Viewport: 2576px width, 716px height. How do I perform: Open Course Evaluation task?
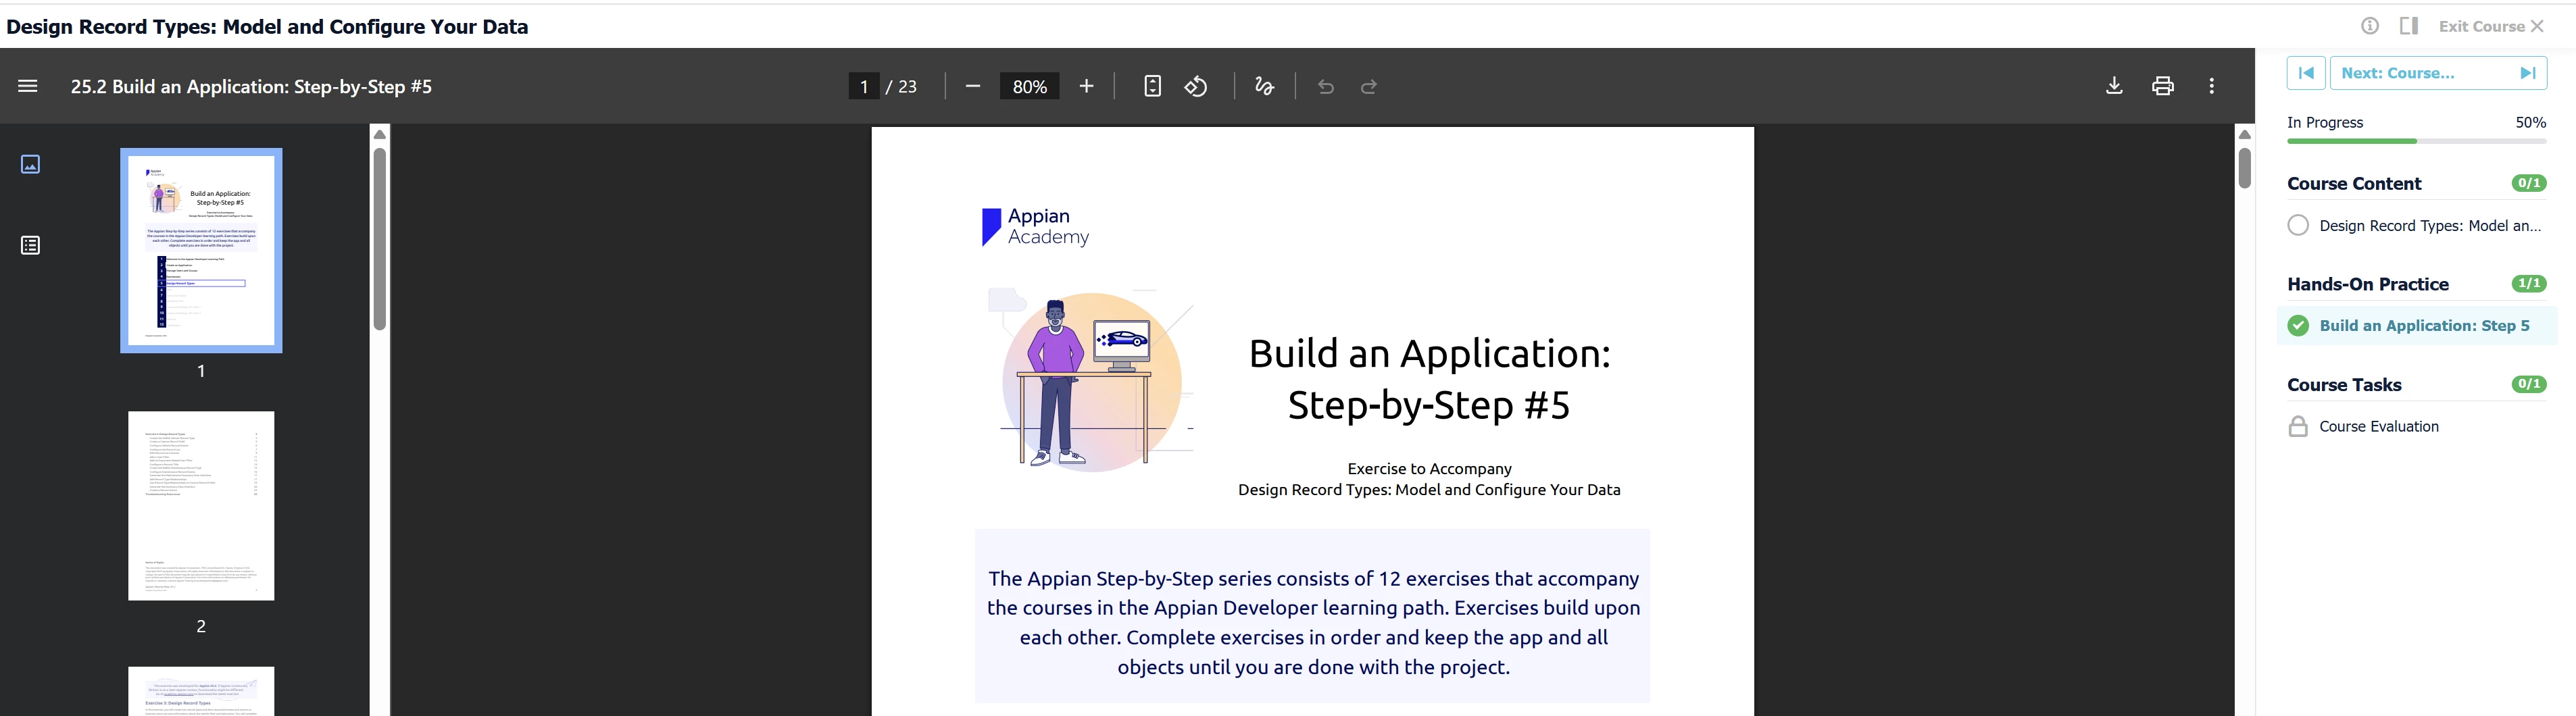2378,426
